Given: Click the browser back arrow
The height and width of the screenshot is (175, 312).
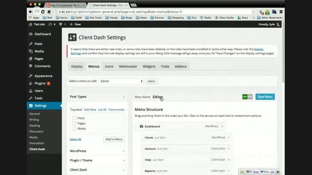Looking at the screenshot, I should 30,12.
